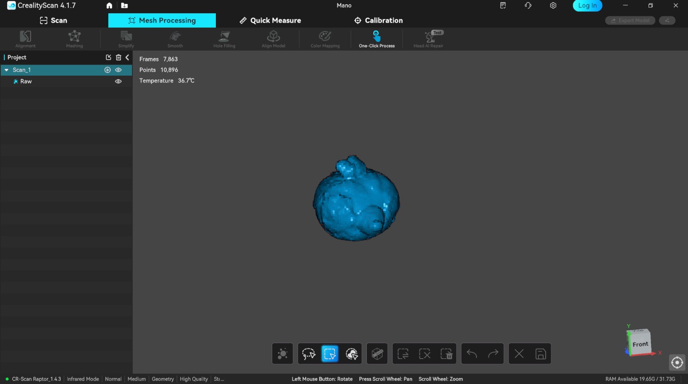Click the blue scanned model in viewport
Image resolution: width=688 pixels, height=384 pixels.
click(x=356, y=199)
